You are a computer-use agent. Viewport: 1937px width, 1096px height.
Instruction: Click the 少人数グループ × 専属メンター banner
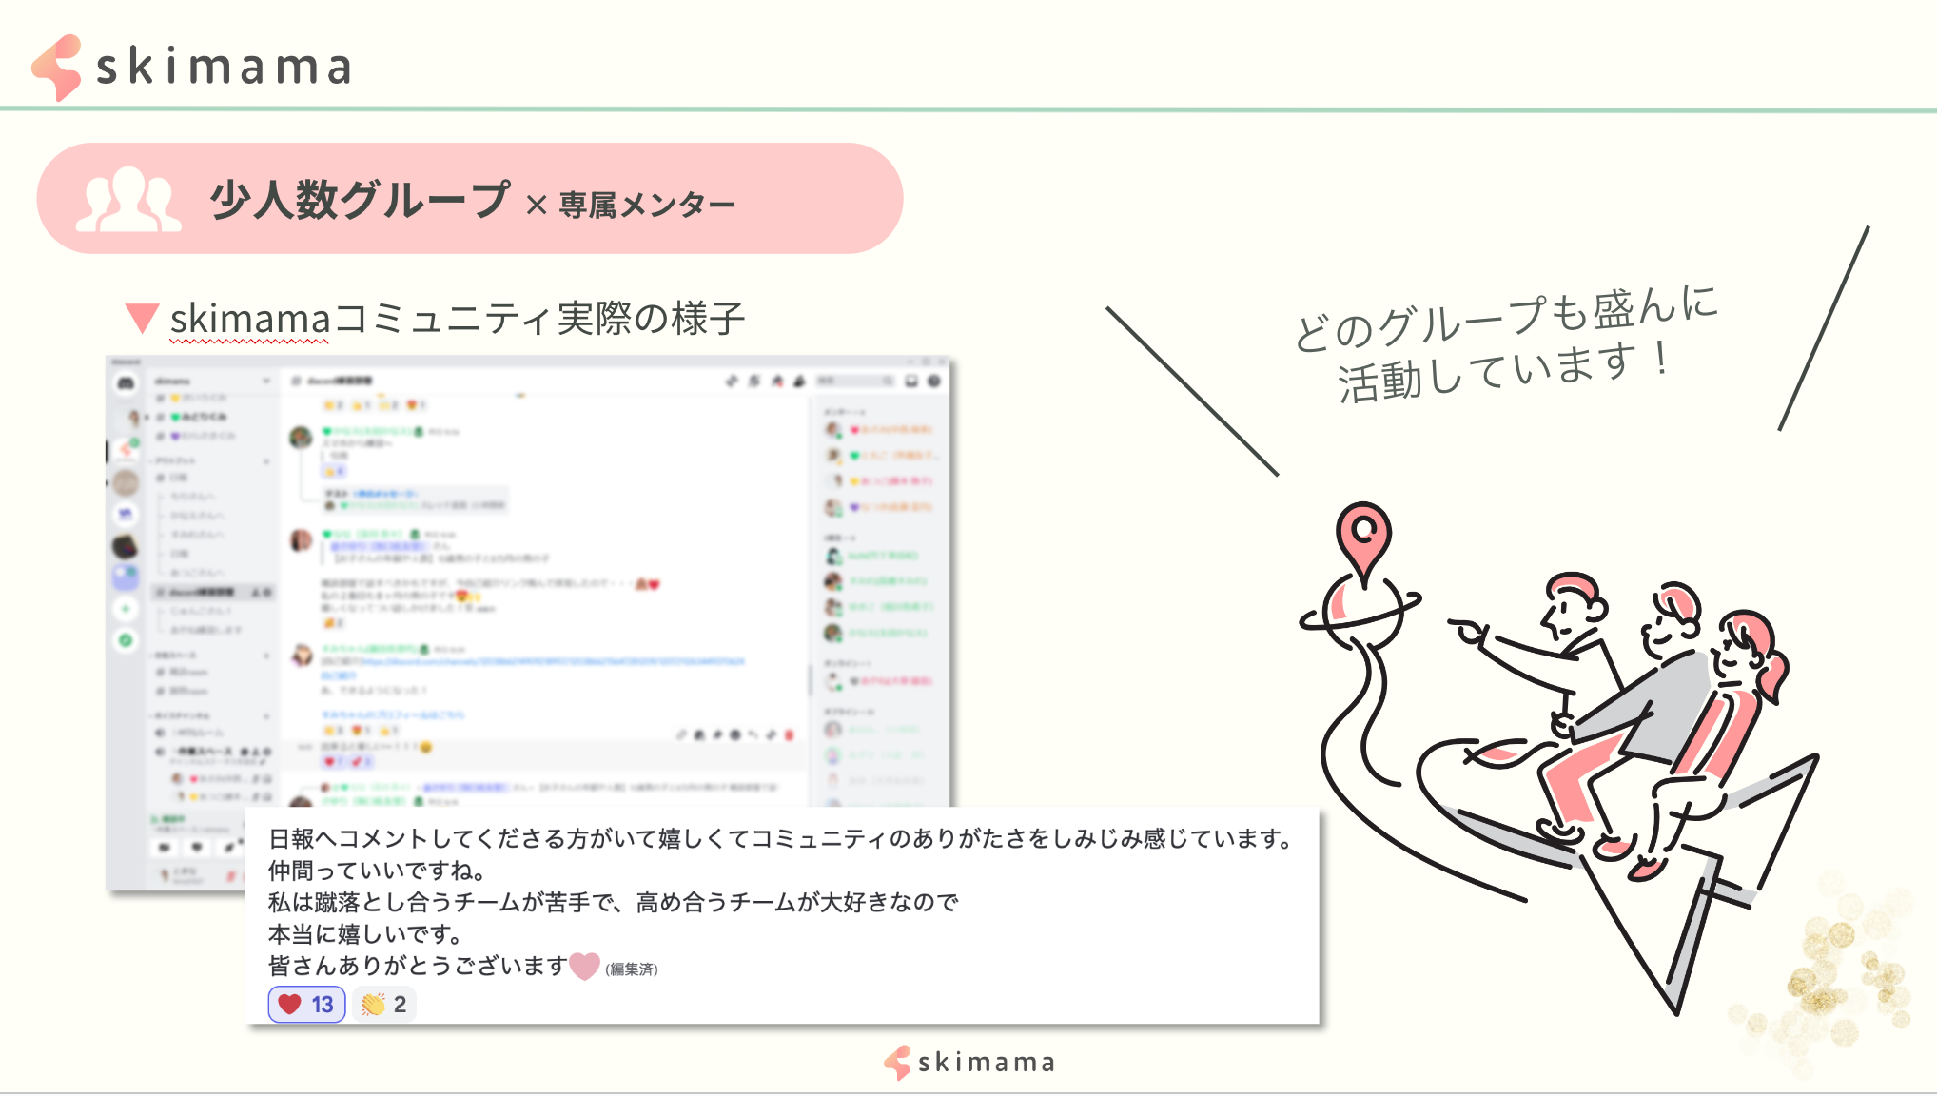pyautogui.click(x=470, y=199)
